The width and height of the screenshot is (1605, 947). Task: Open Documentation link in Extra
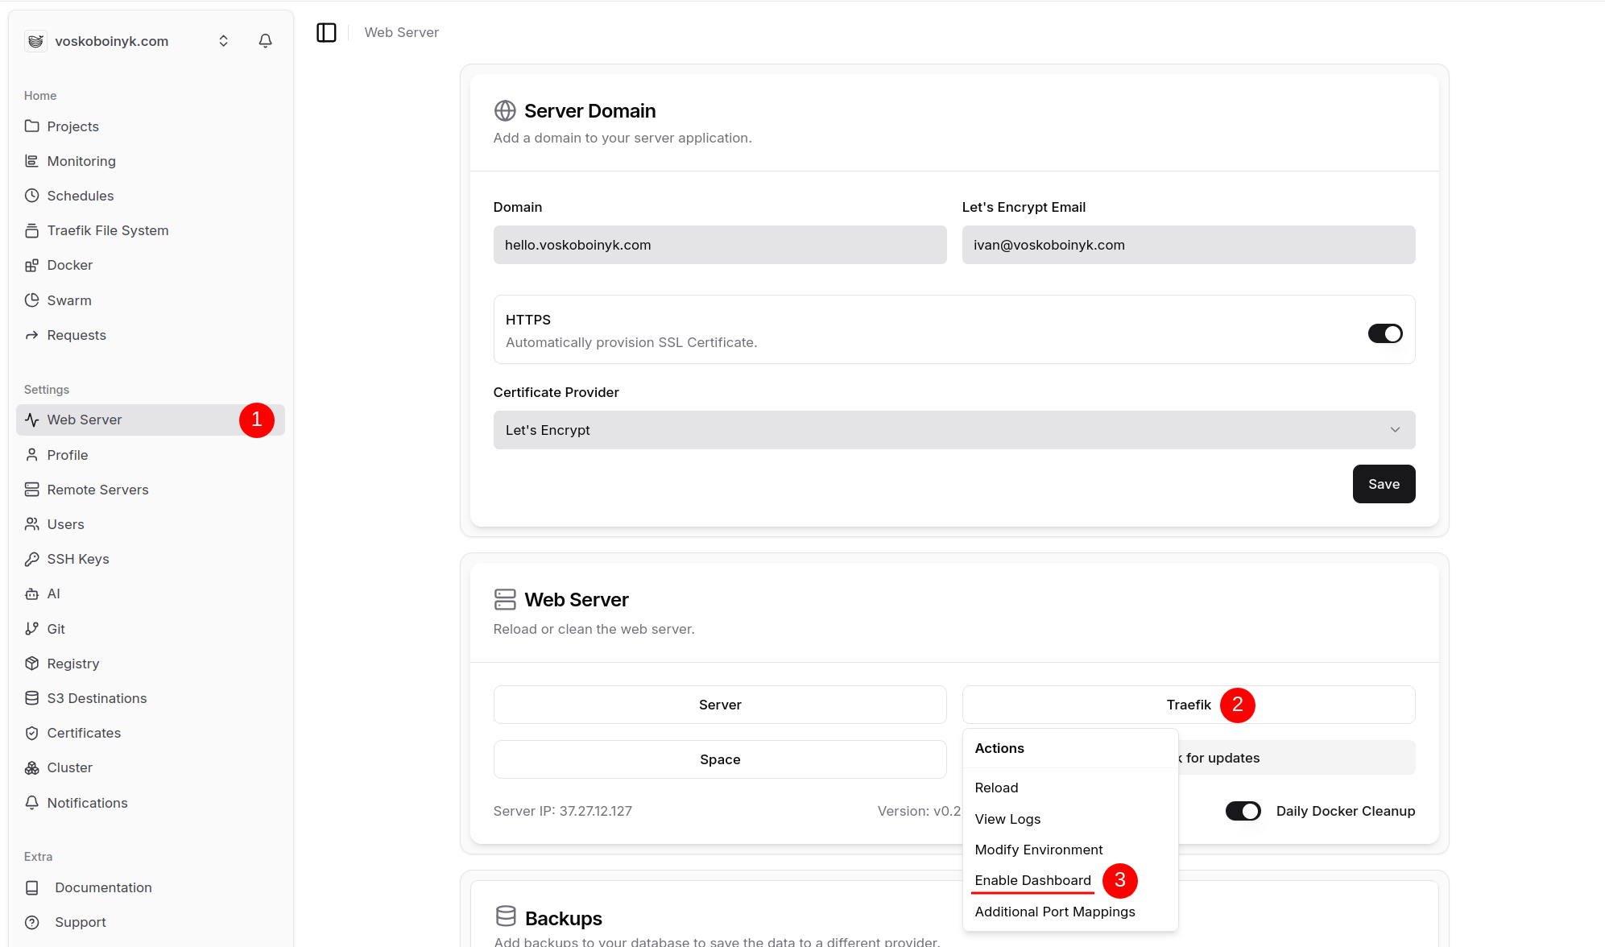pyautogui.click(x=150, y=887)
